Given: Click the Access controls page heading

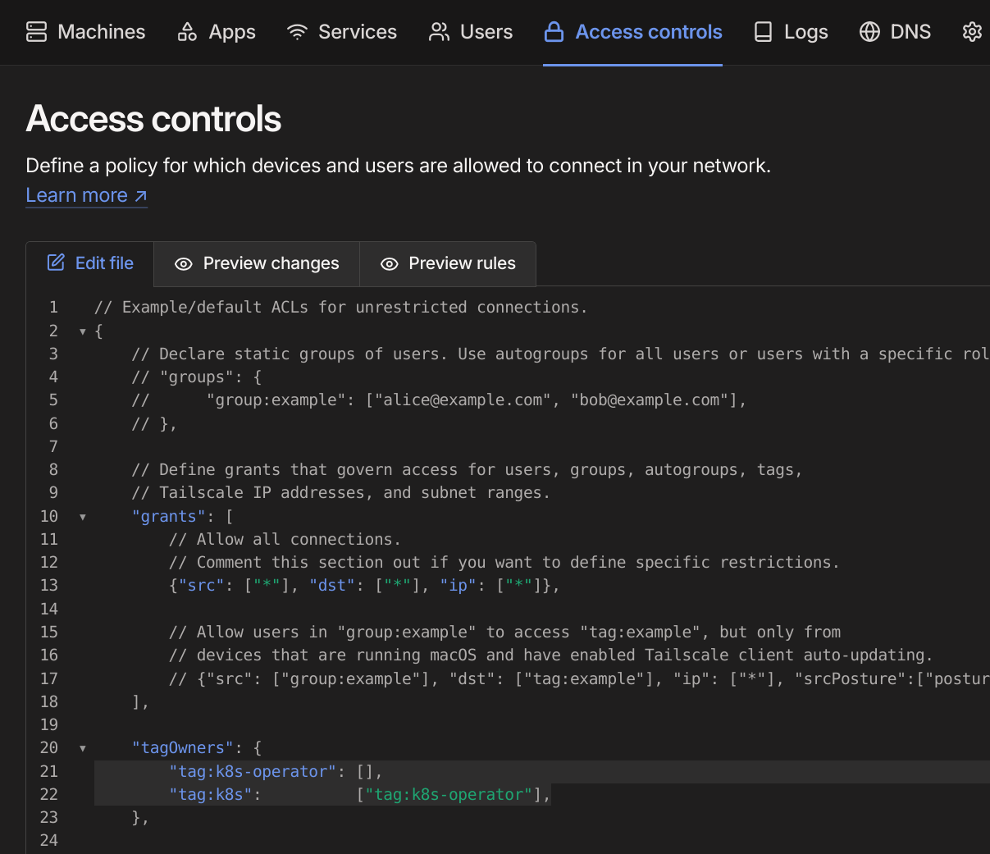Looking at the screenshot, I should (x=153, y=119).
